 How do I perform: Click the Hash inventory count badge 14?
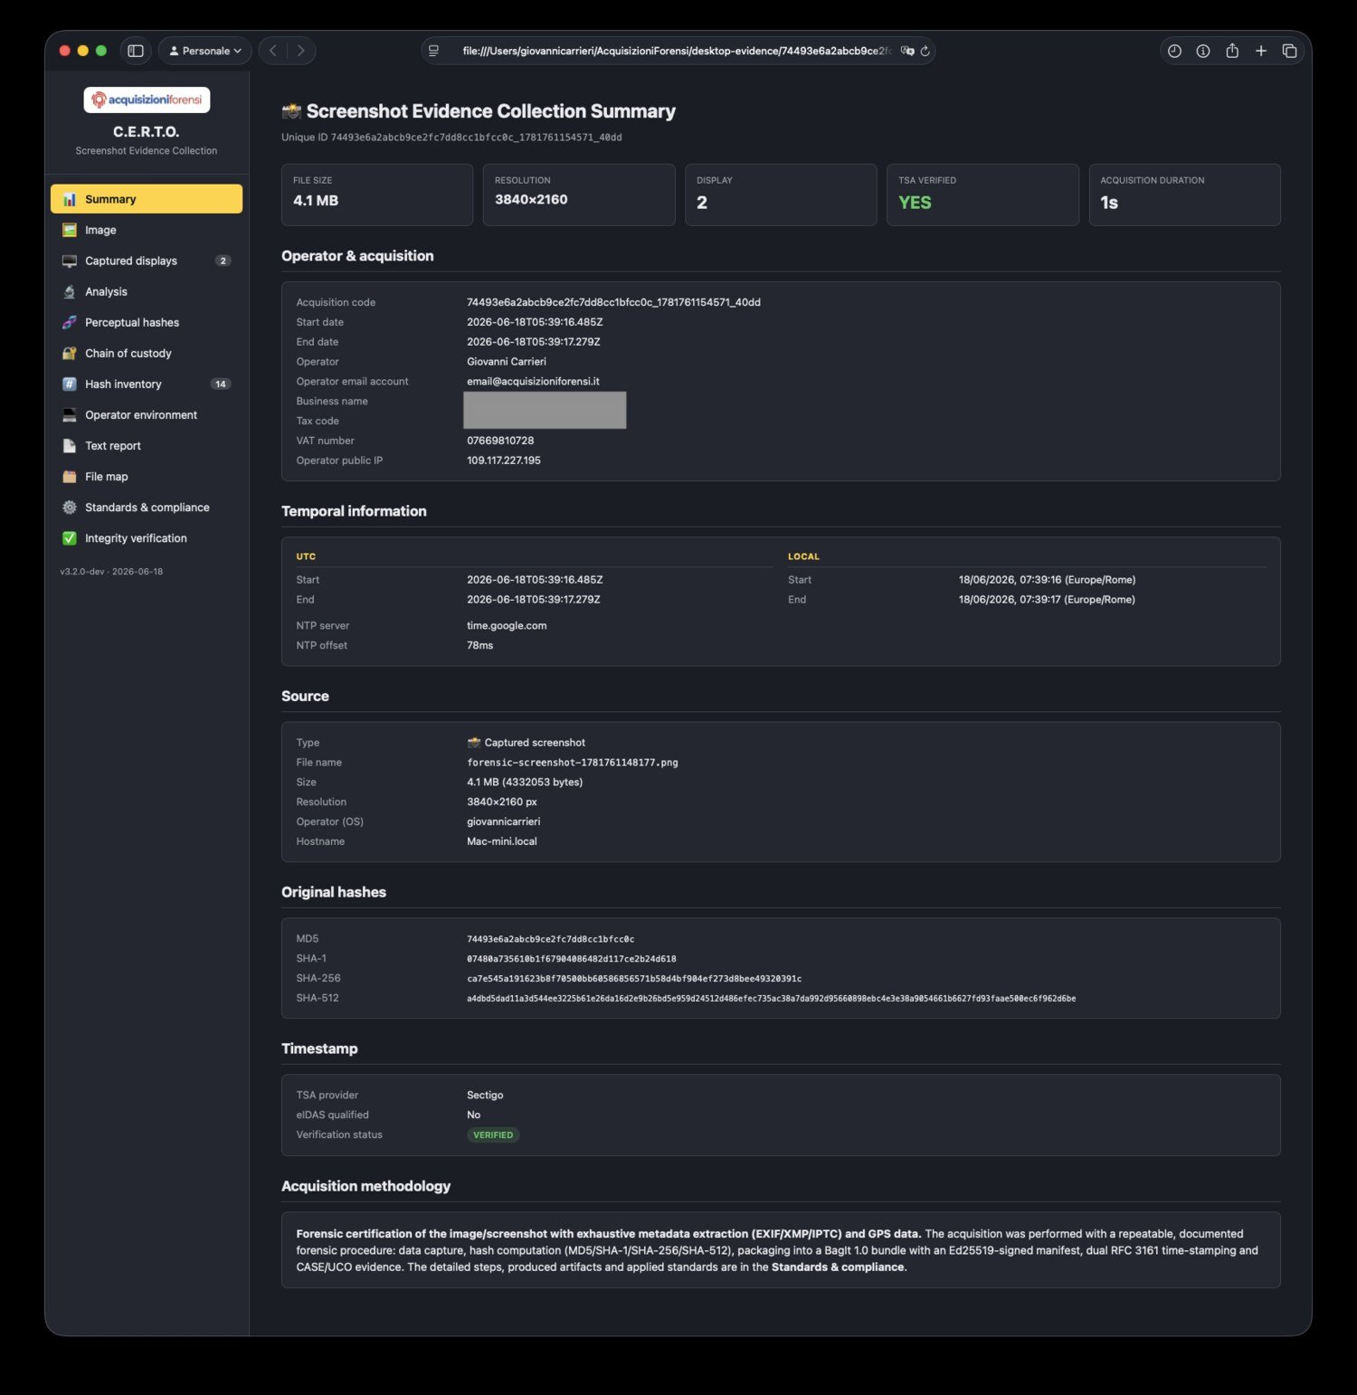[220, 384]
